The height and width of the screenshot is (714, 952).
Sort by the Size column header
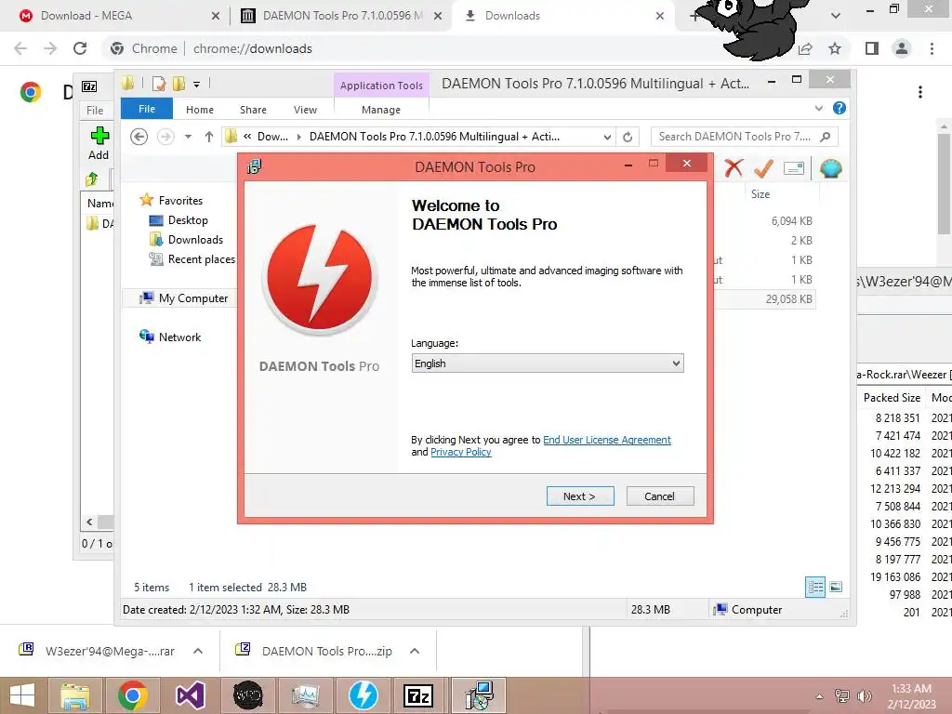point(760,193)
